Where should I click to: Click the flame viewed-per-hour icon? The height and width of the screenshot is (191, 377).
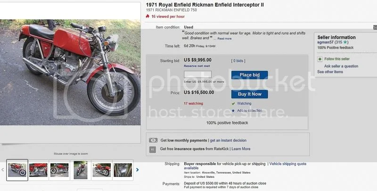(148, 16)
